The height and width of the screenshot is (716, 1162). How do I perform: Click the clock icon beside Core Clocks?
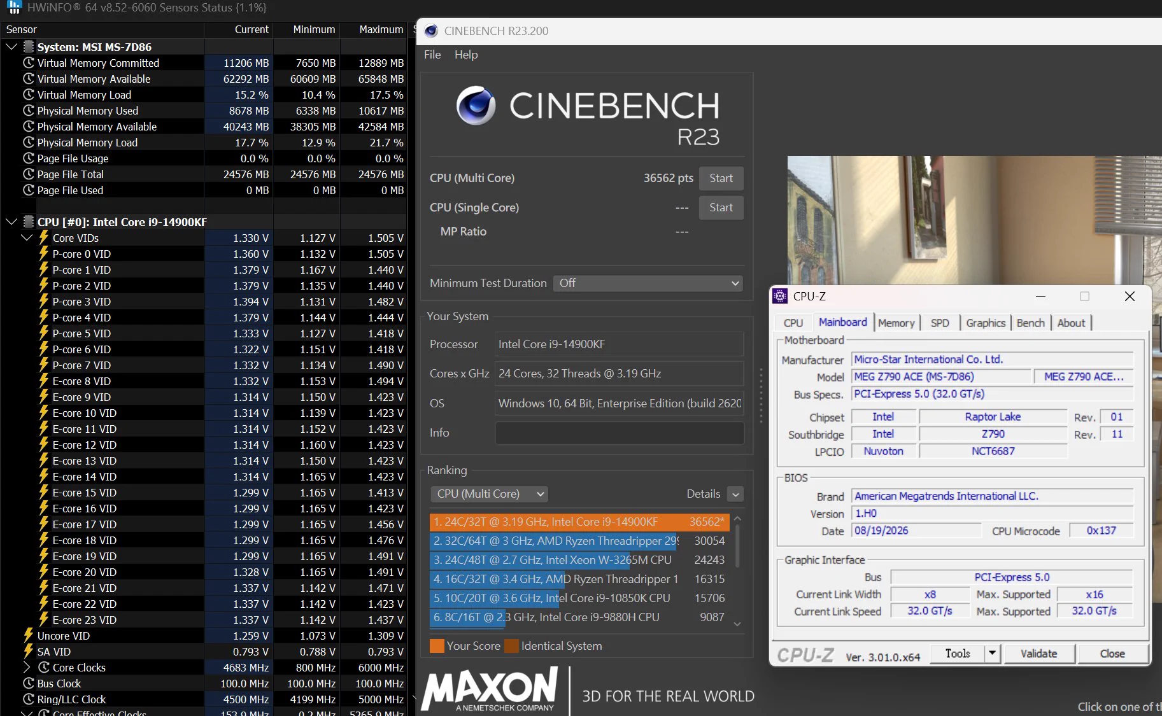pos(43,668)
